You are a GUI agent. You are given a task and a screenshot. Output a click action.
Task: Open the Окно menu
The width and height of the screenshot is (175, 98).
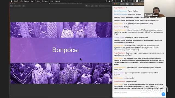click(51, 1)
